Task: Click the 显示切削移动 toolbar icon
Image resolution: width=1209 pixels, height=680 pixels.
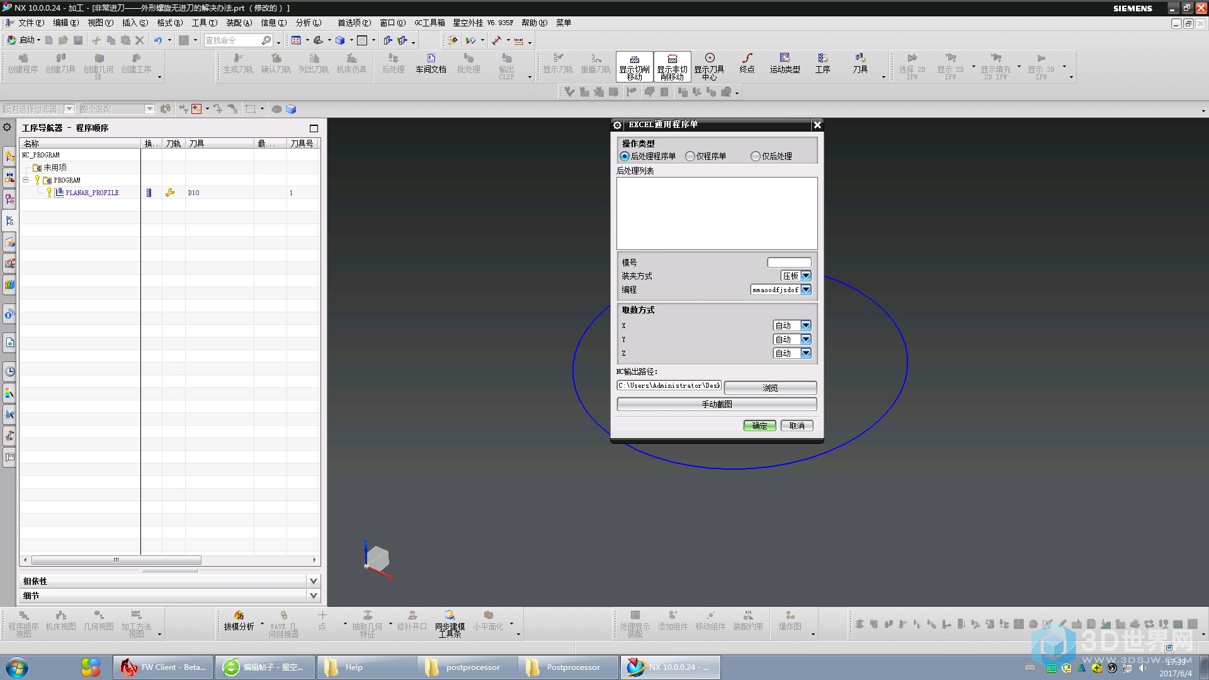Action: [634, 67]
